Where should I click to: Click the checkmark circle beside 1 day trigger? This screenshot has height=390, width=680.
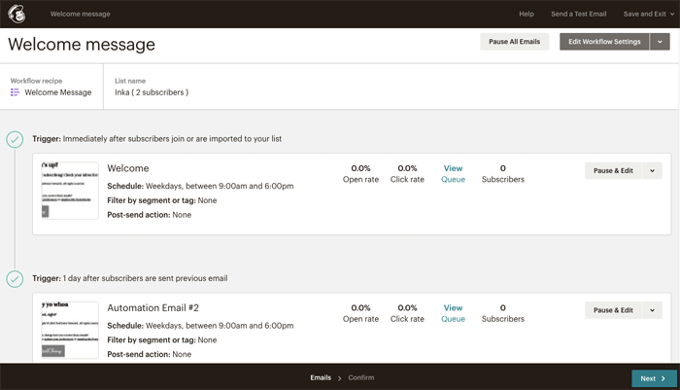coord(15,279)
